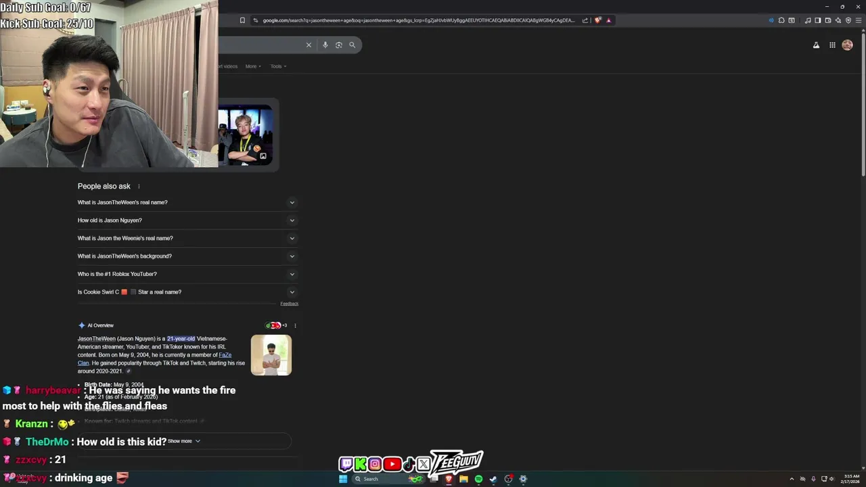
Task: Expand 'How old is Jason Nguyen?' question
Action: point(187,221)
